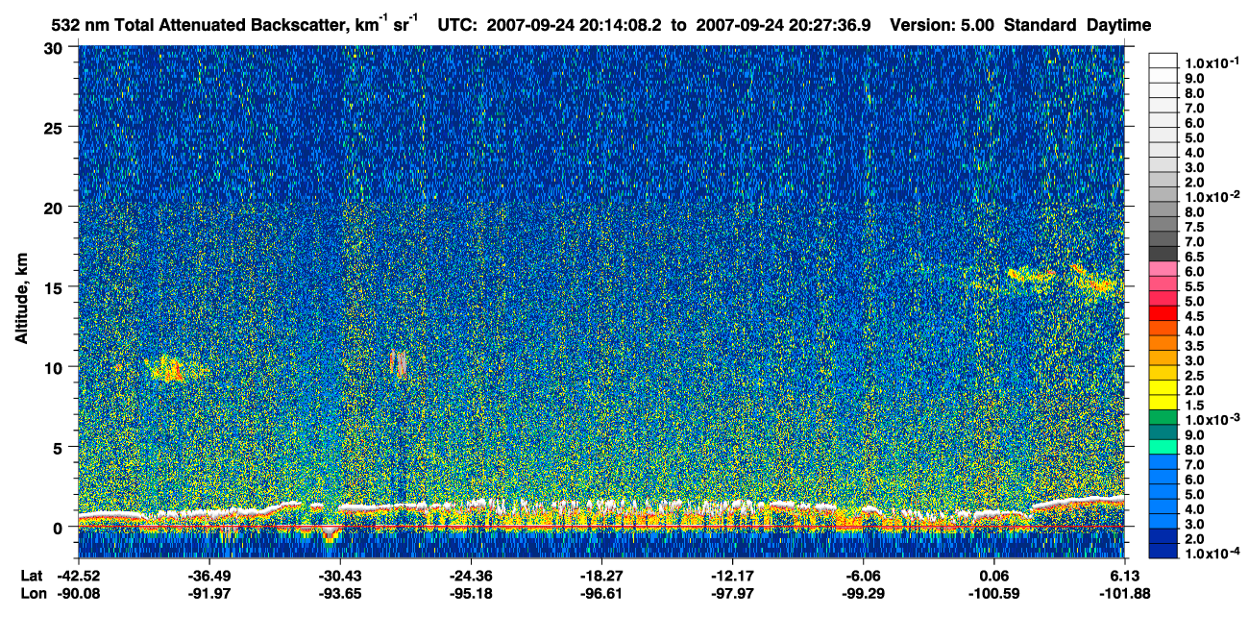Click the 'UTC:' label in the header
This screenshot has width=1249, height=641.
tap(457, 25)
